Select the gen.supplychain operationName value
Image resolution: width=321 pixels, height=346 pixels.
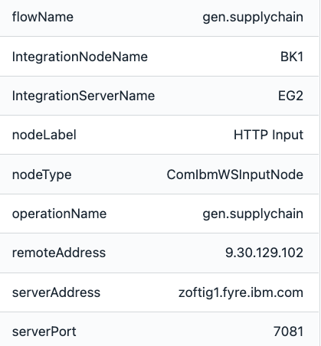[x=253, y=214]
